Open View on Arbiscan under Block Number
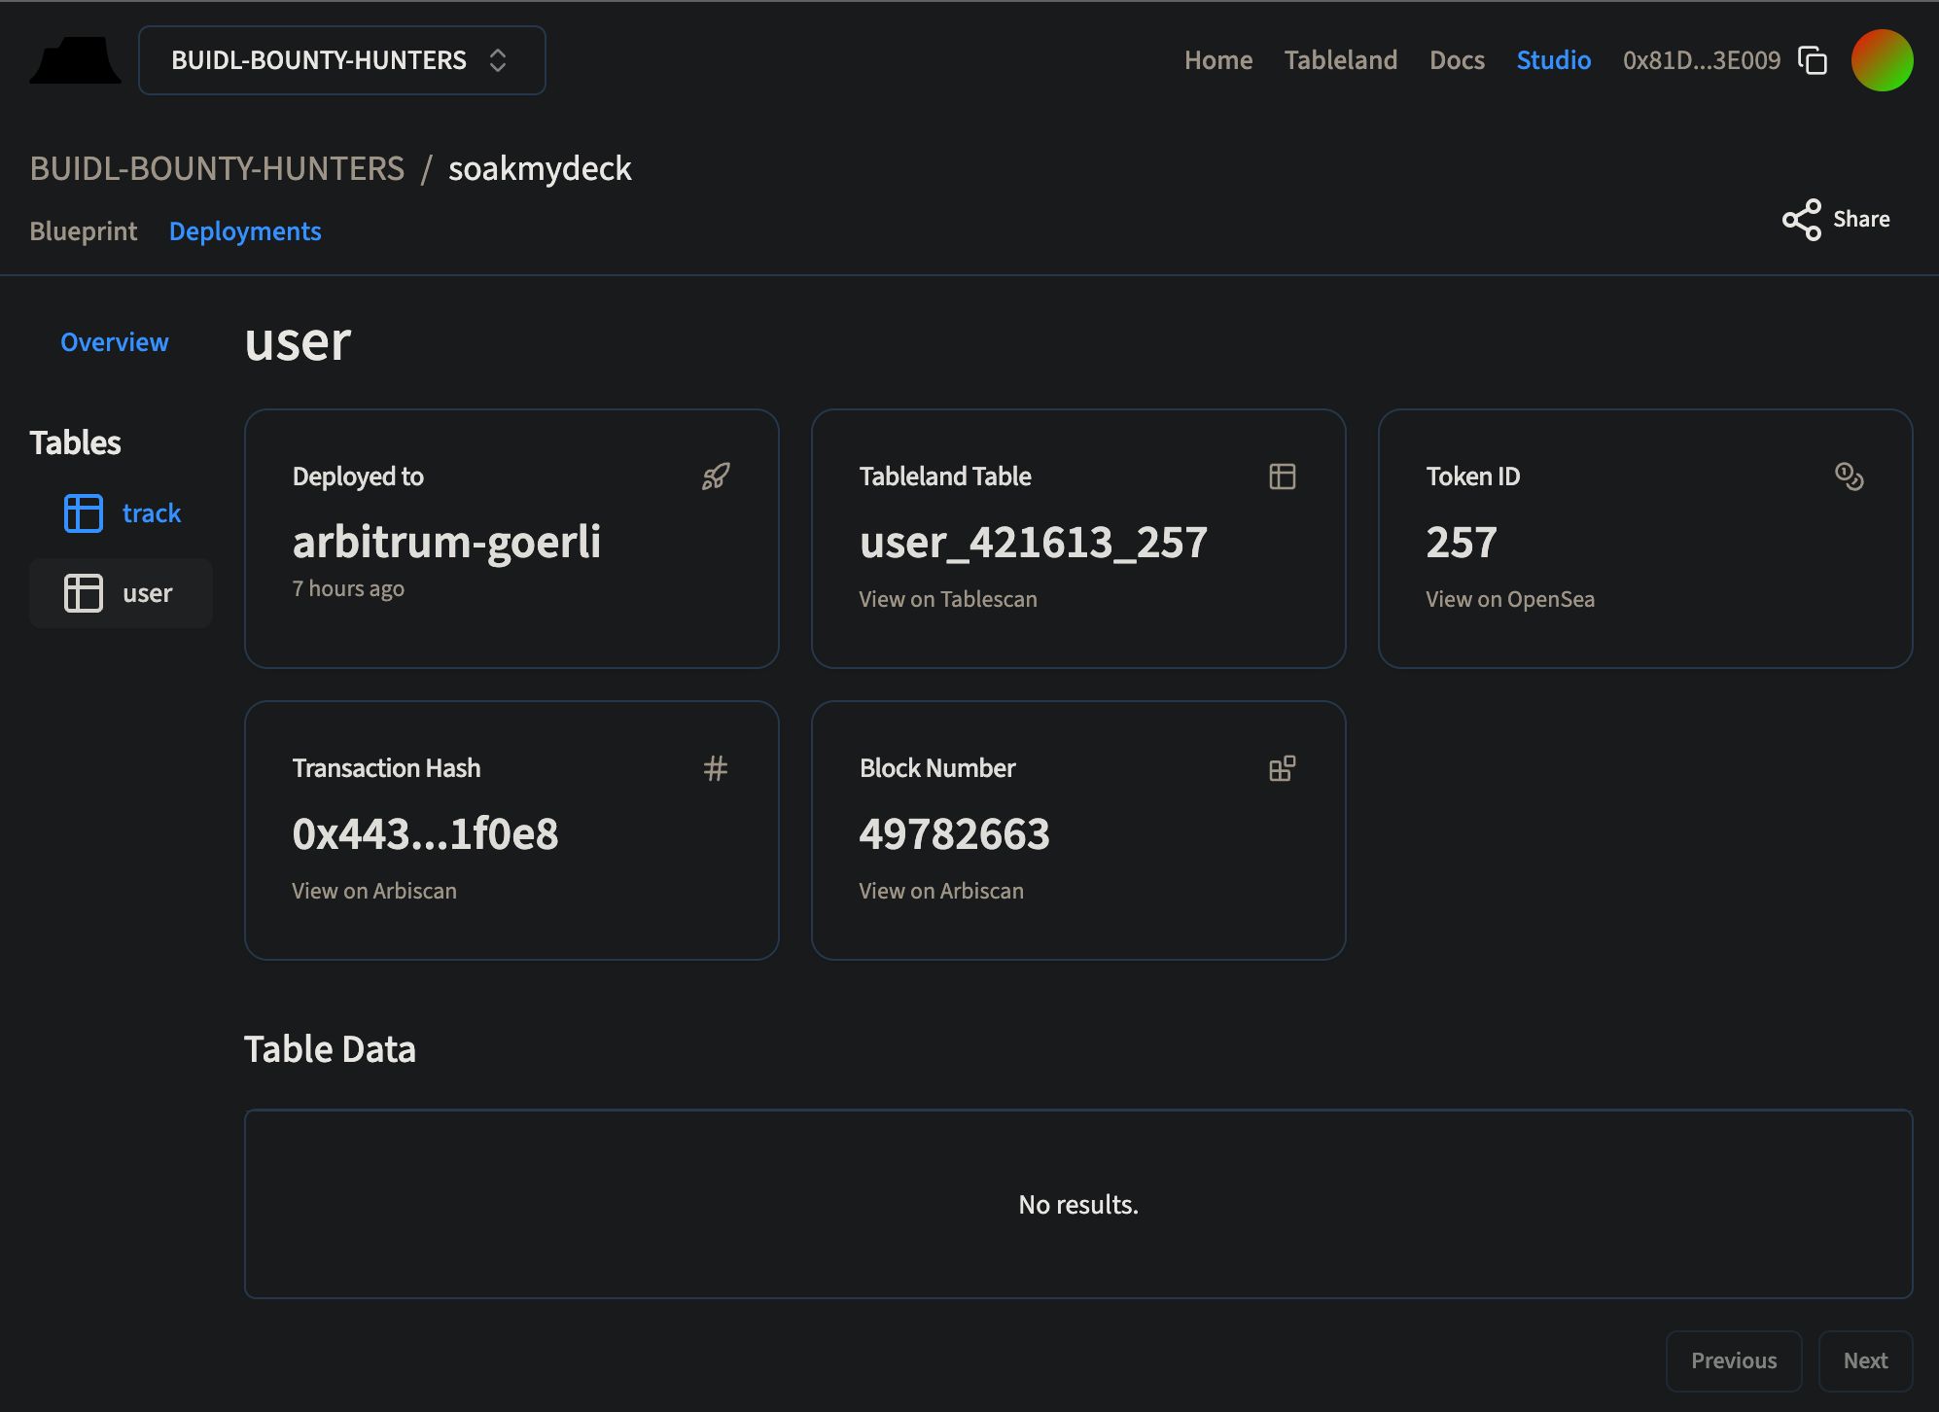This screenshot has width=1939, height=1412. (941, 891)
